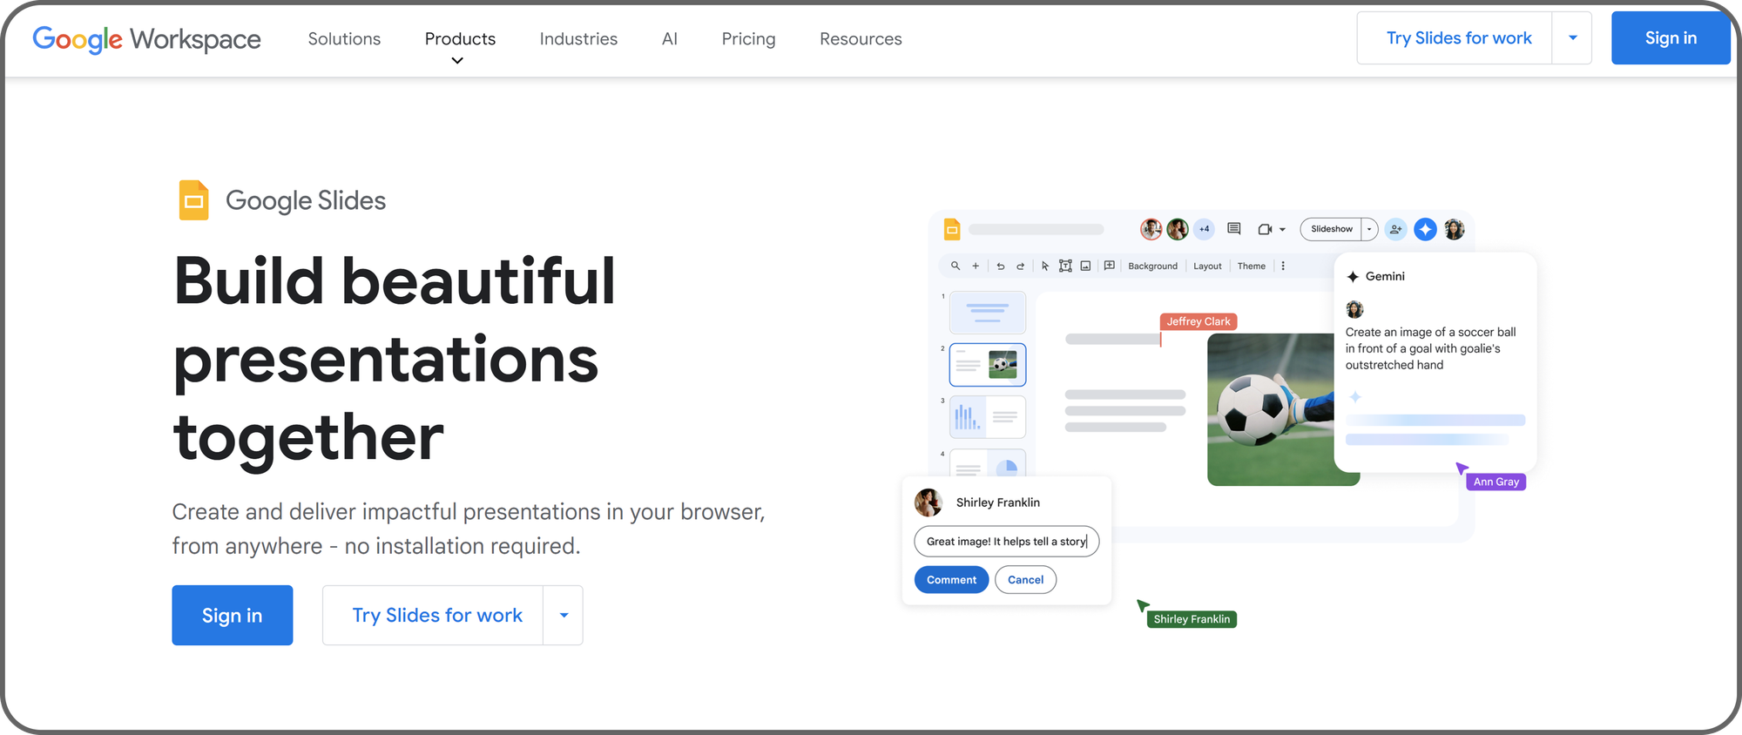Select slide 2 thumbnail with soccer ball
1742x735 pixels.
pos(987,364)
